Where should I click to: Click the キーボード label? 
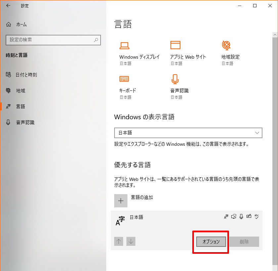[x=127, y=90]
